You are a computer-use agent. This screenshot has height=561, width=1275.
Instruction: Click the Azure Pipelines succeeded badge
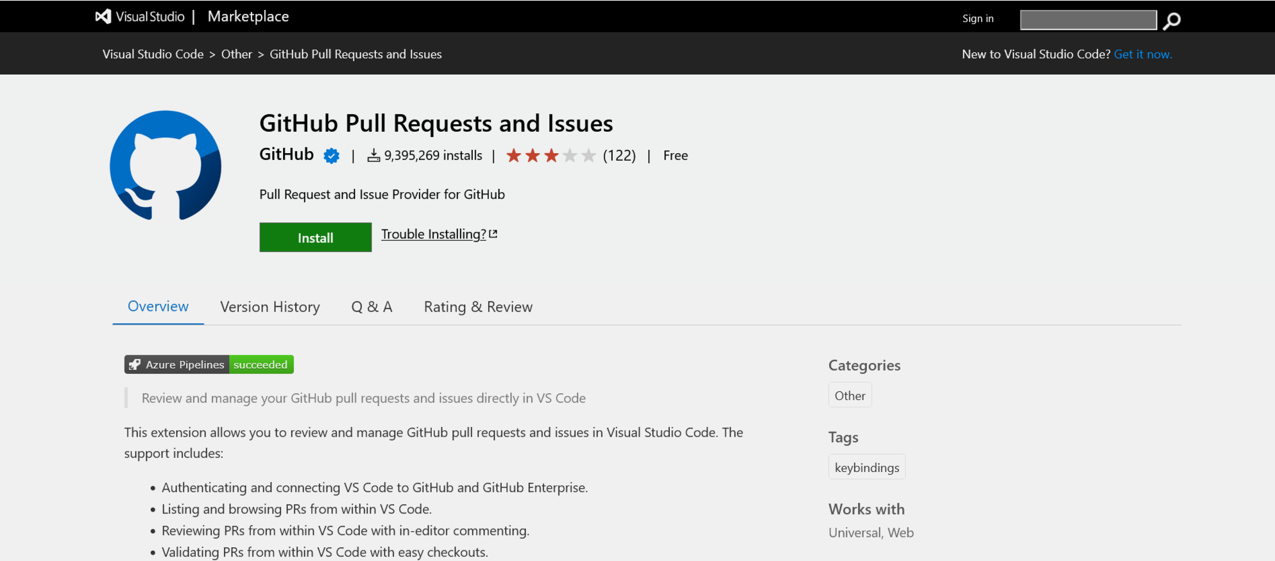209,364
